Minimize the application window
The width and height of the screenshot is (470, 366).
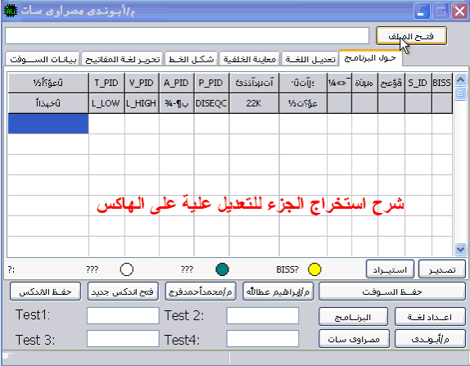(x=422, y=11)
